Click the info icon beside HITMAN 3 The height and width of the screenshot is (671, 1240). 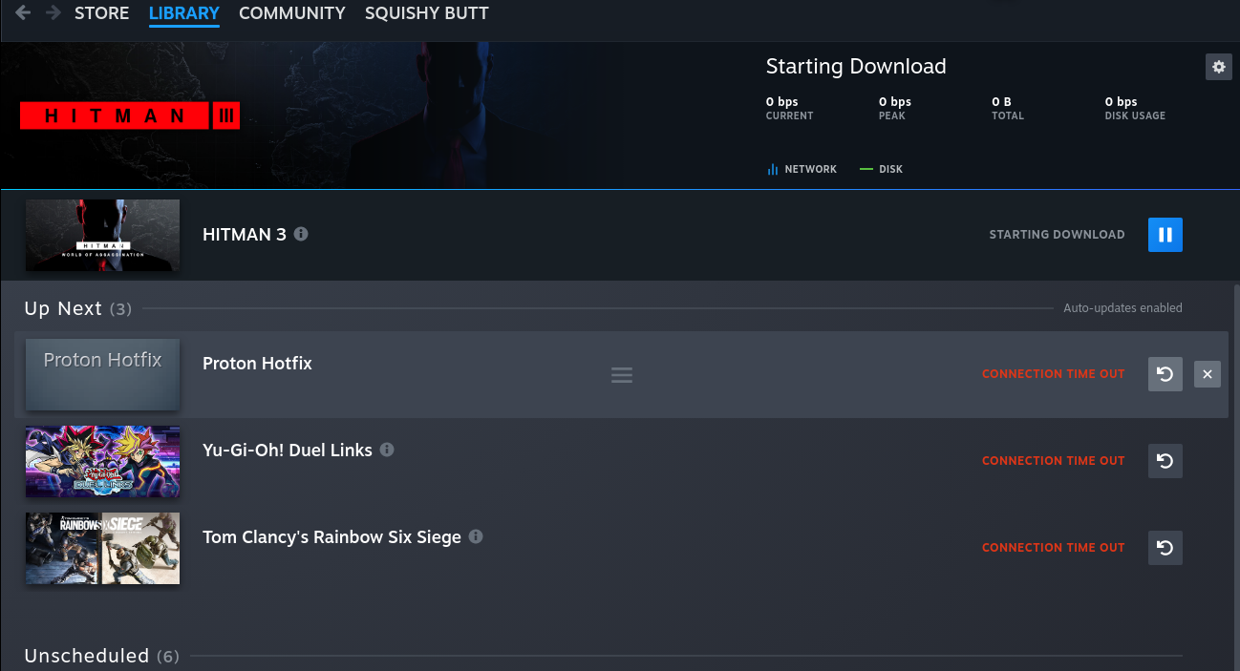click(300, 233)
